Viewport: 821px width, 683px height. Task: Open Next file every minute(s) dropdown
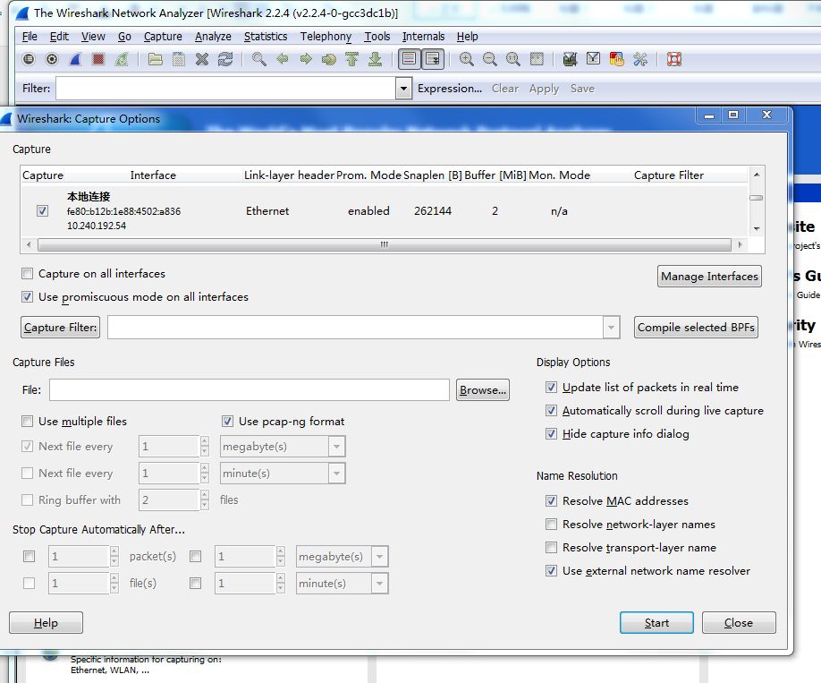pyautogui.click(x=336, y=474)
